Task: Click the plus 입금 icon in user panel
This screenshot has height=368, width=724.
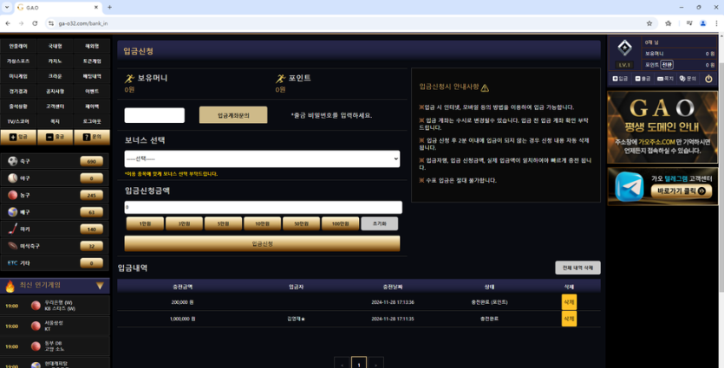Action: 615,79
